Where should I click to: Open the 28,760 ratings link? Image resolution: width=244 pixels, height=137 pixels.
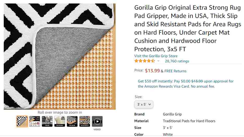point(177,61)
